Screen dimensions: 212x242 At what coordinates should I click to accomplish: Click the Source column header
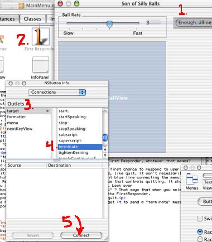(x=26, y=165)
